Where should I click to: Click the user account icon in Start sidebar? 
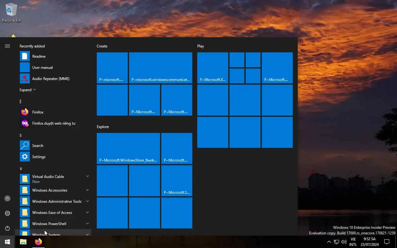7,198
